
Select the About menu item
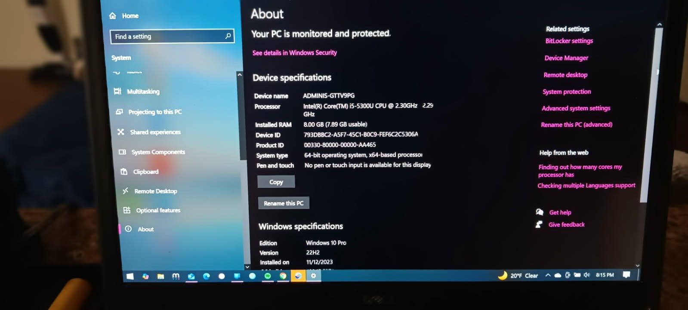145,229
